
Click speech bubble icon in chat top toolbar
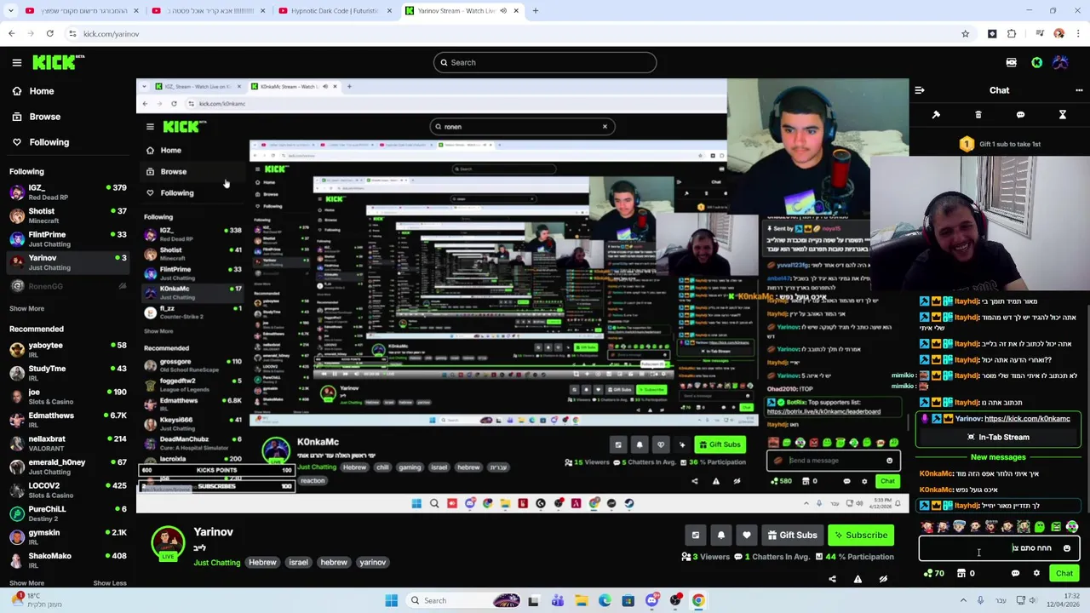pos(1020,115)
